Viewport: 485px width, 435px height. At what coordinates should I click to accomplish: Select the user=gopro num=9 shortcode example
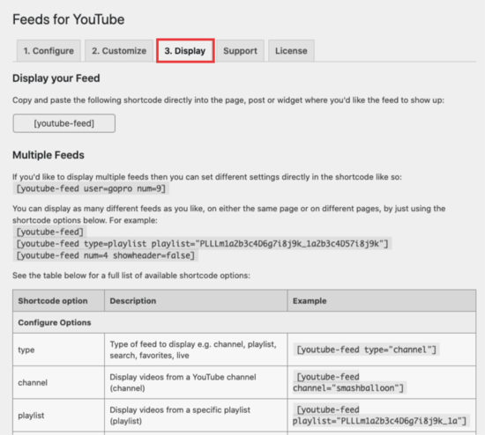(91, 188)
